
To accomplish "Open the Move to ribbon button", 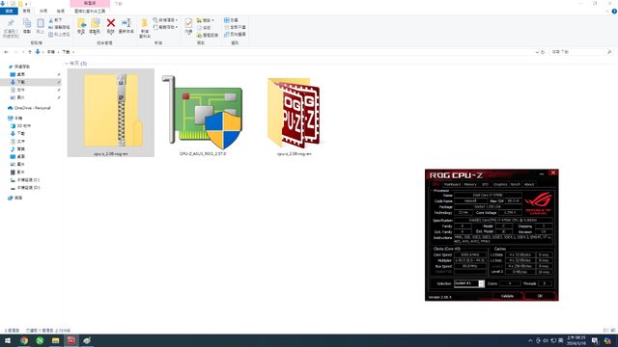I will pos(81,26).
